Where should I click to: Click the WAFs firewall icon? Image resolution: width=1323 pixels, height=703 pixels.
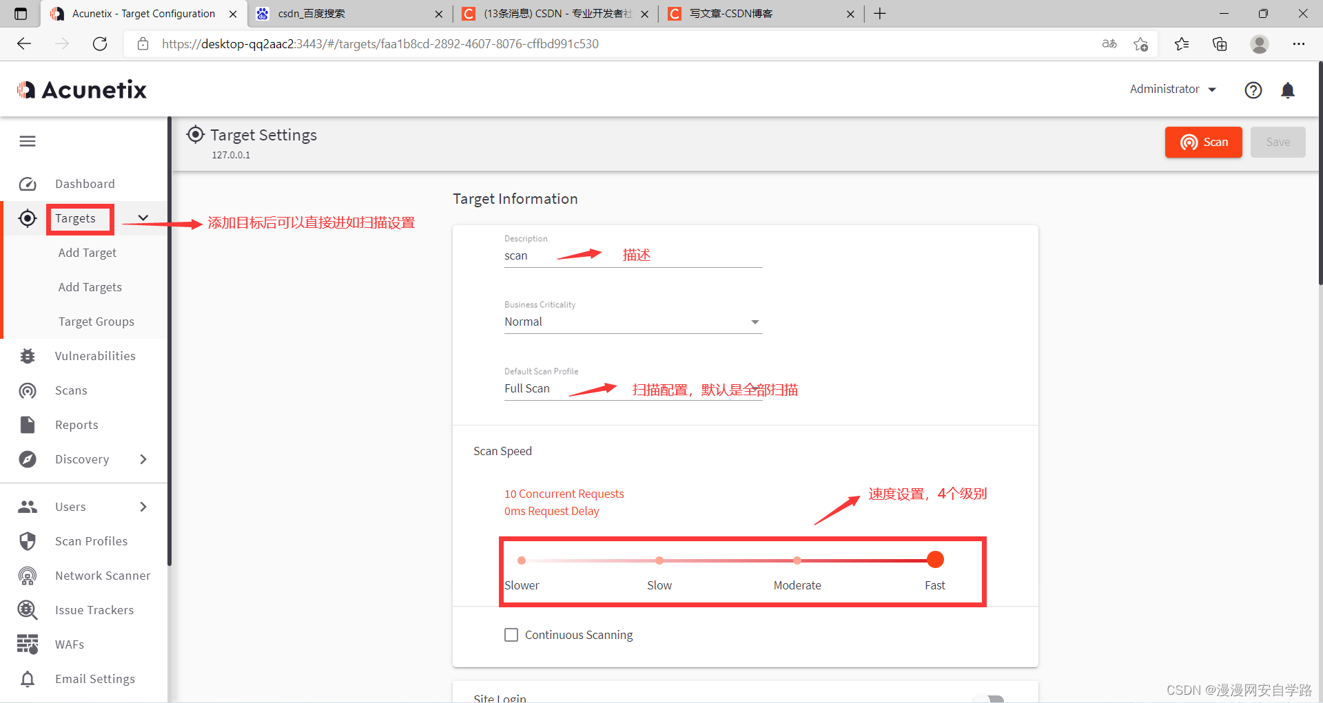click(x=28, y=644)
